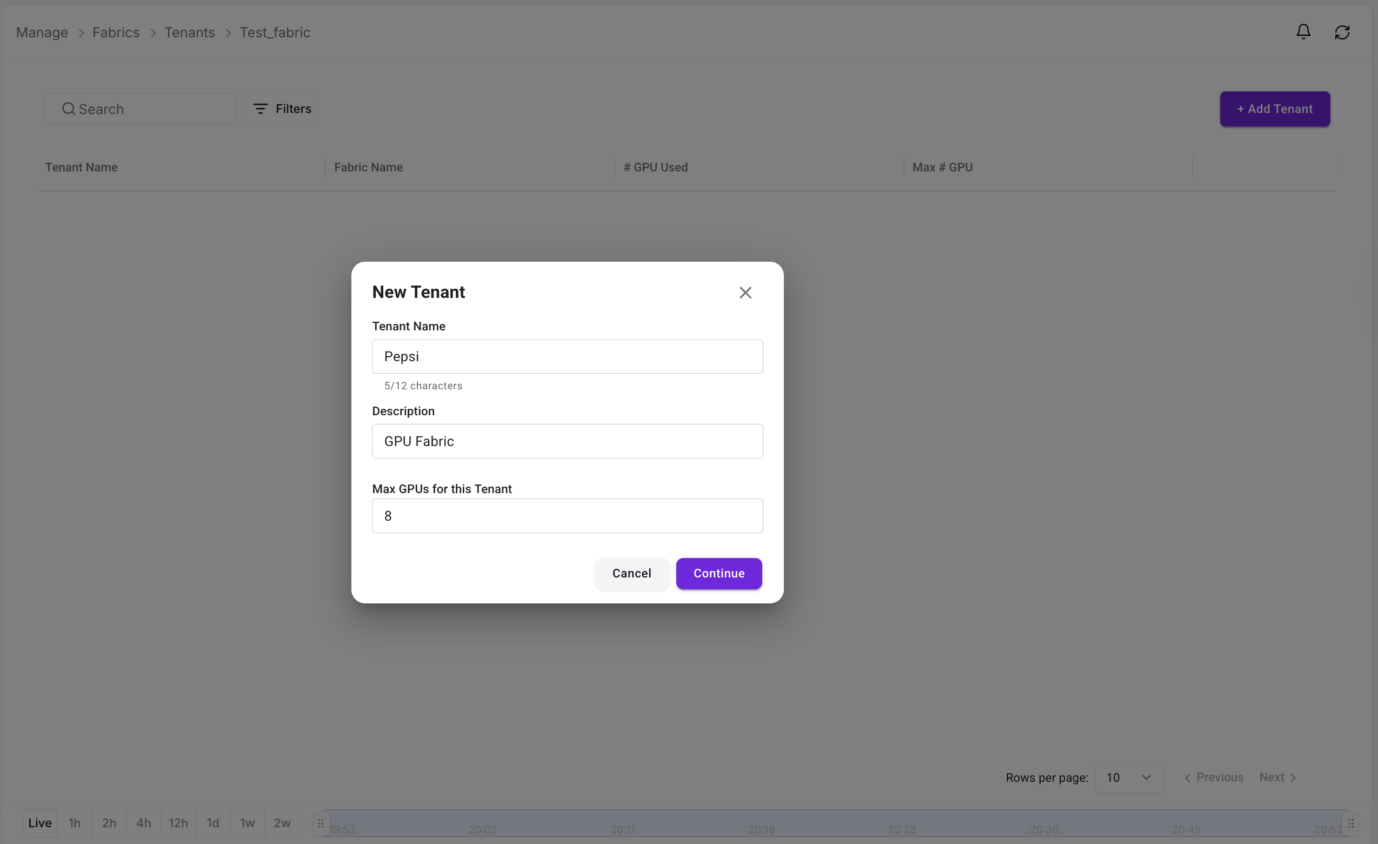1378x844 pixels.
Task: Select the Live time range tab
Action: [39, 823]
